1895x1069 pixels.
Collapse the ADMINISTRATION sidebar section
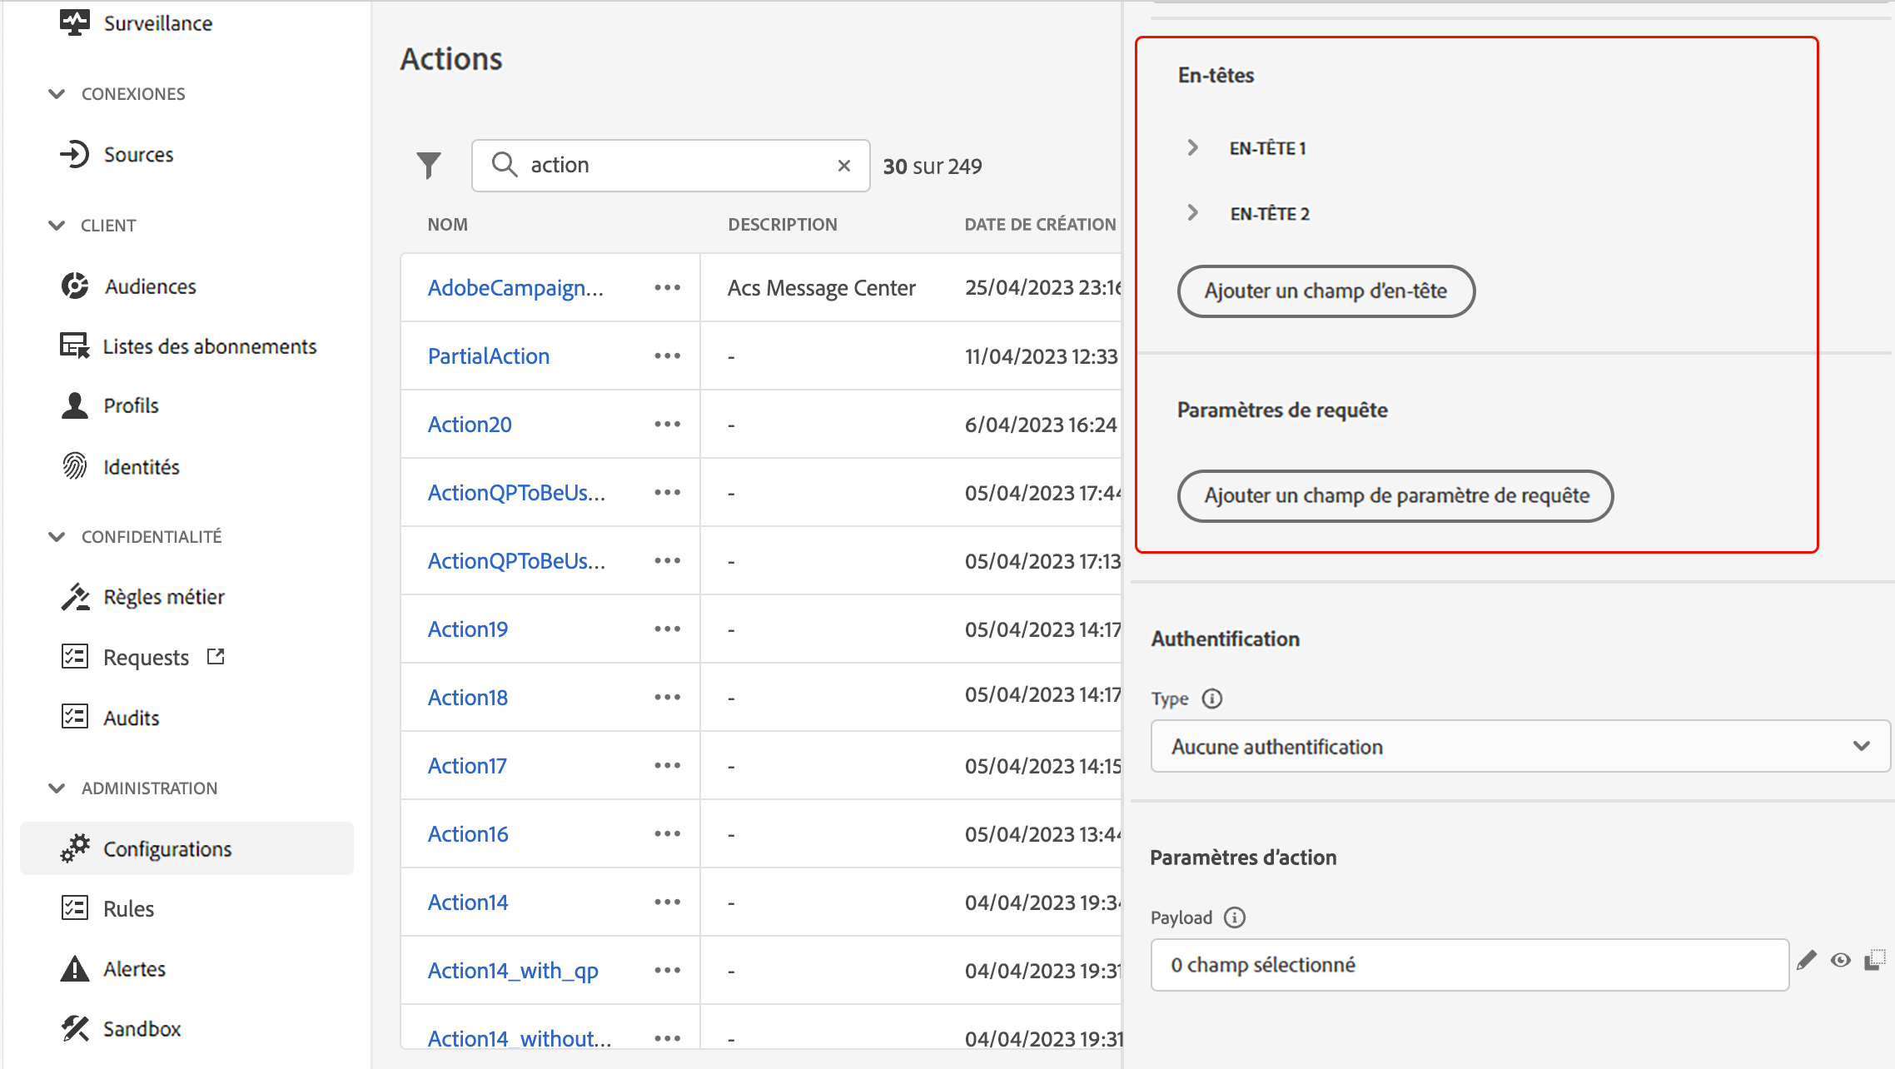[x=57, y=788]
